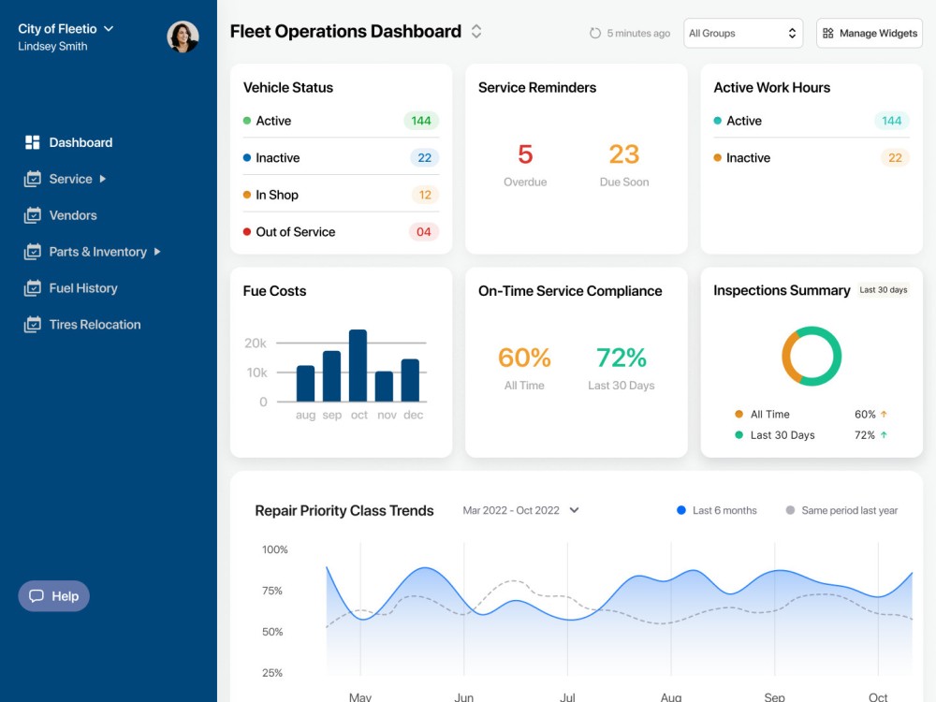Click the Service calendar icon
Image resolution: width=936 pixels, height=702 pixels.
coord(32,179)
